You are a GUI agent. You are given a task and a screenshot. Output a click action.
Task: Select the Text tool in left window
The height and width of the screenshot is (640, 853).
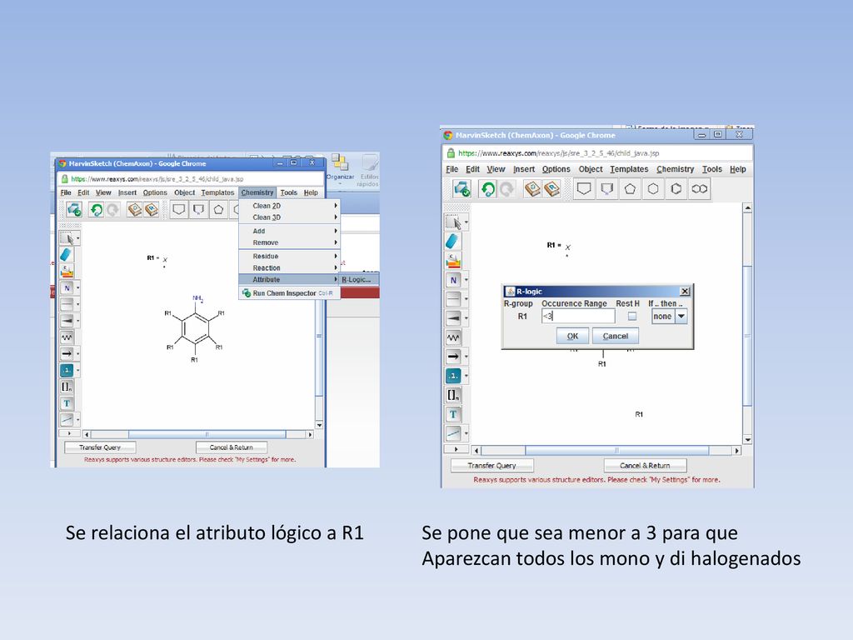67,403
